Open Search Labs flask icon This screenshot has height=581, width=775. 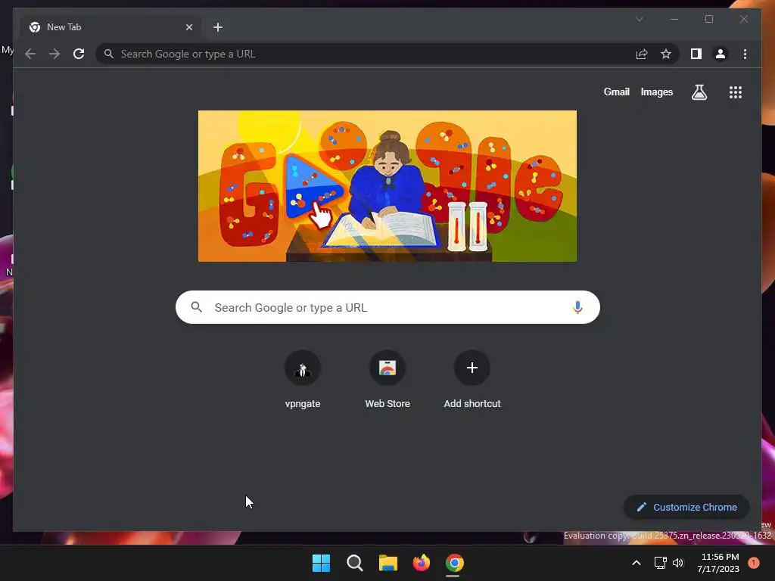coord(699,92)
